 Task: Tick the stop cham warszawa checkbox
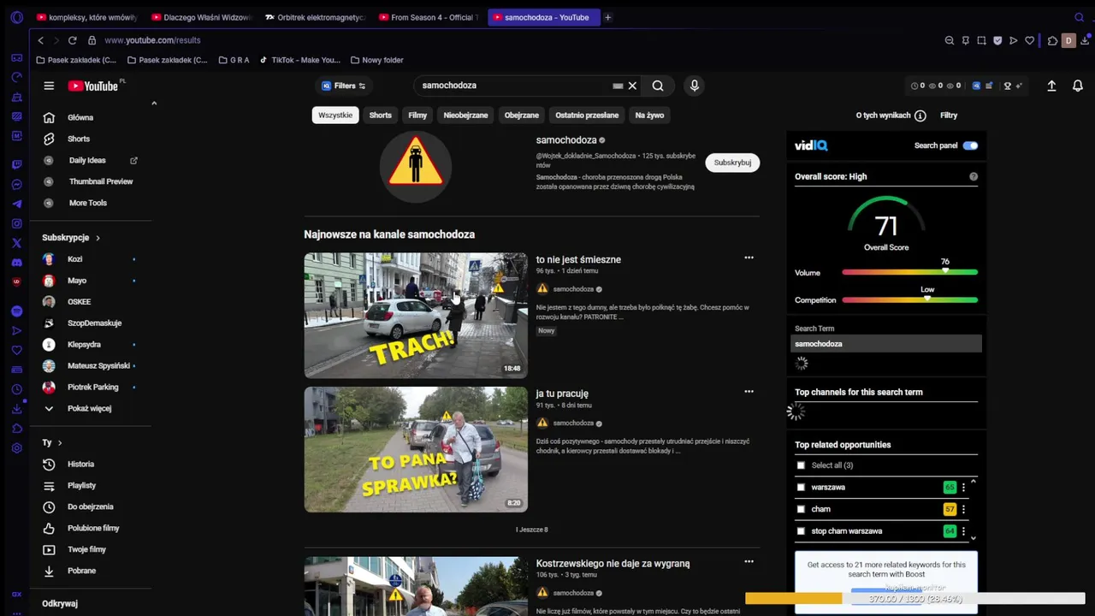coord(801,531)
